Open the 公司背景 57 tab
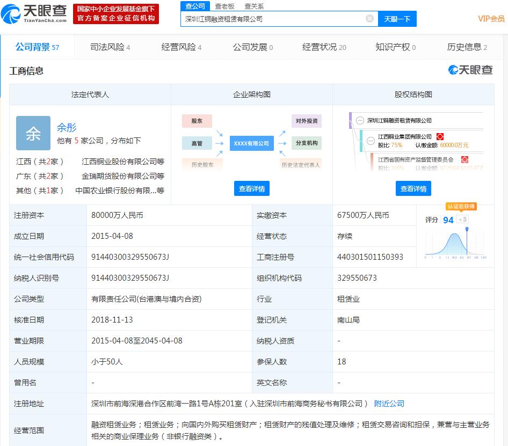This screenshot has height=446, width=508. pyautogui.click(x=37, y=47)
